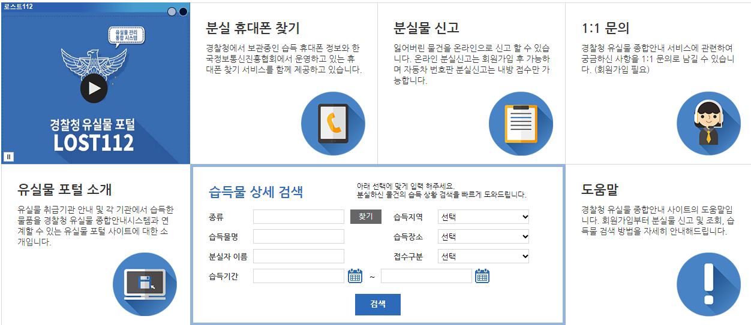This screenshot has width=751, height=325.
Task: Open the 1:1 inquiry agent icon
Action: coord(708,123)
